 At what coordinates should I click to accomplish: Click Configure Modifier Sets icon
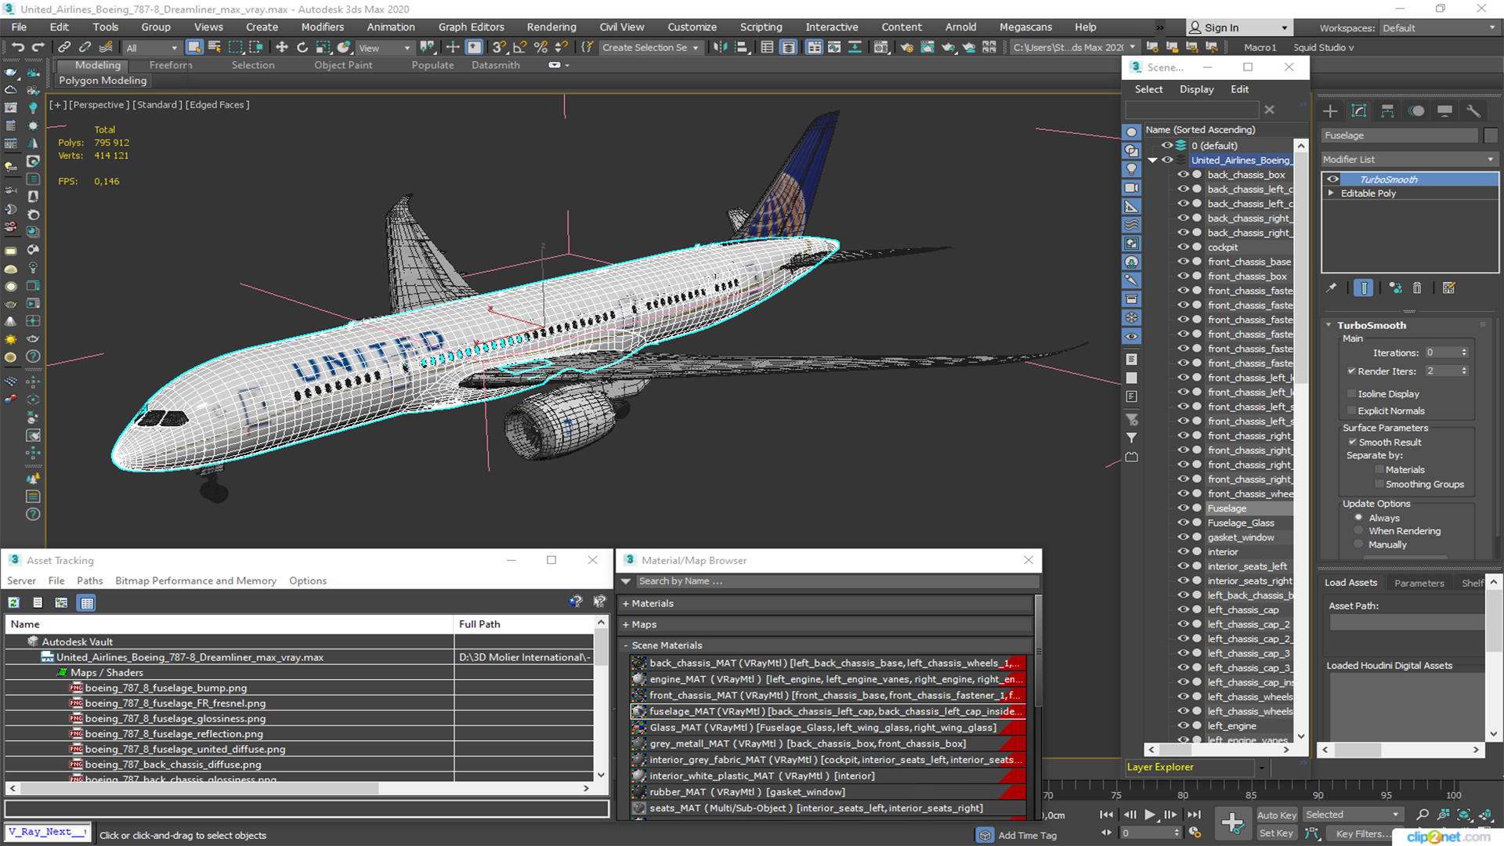pyautogui.click(x=1449, y=288)
